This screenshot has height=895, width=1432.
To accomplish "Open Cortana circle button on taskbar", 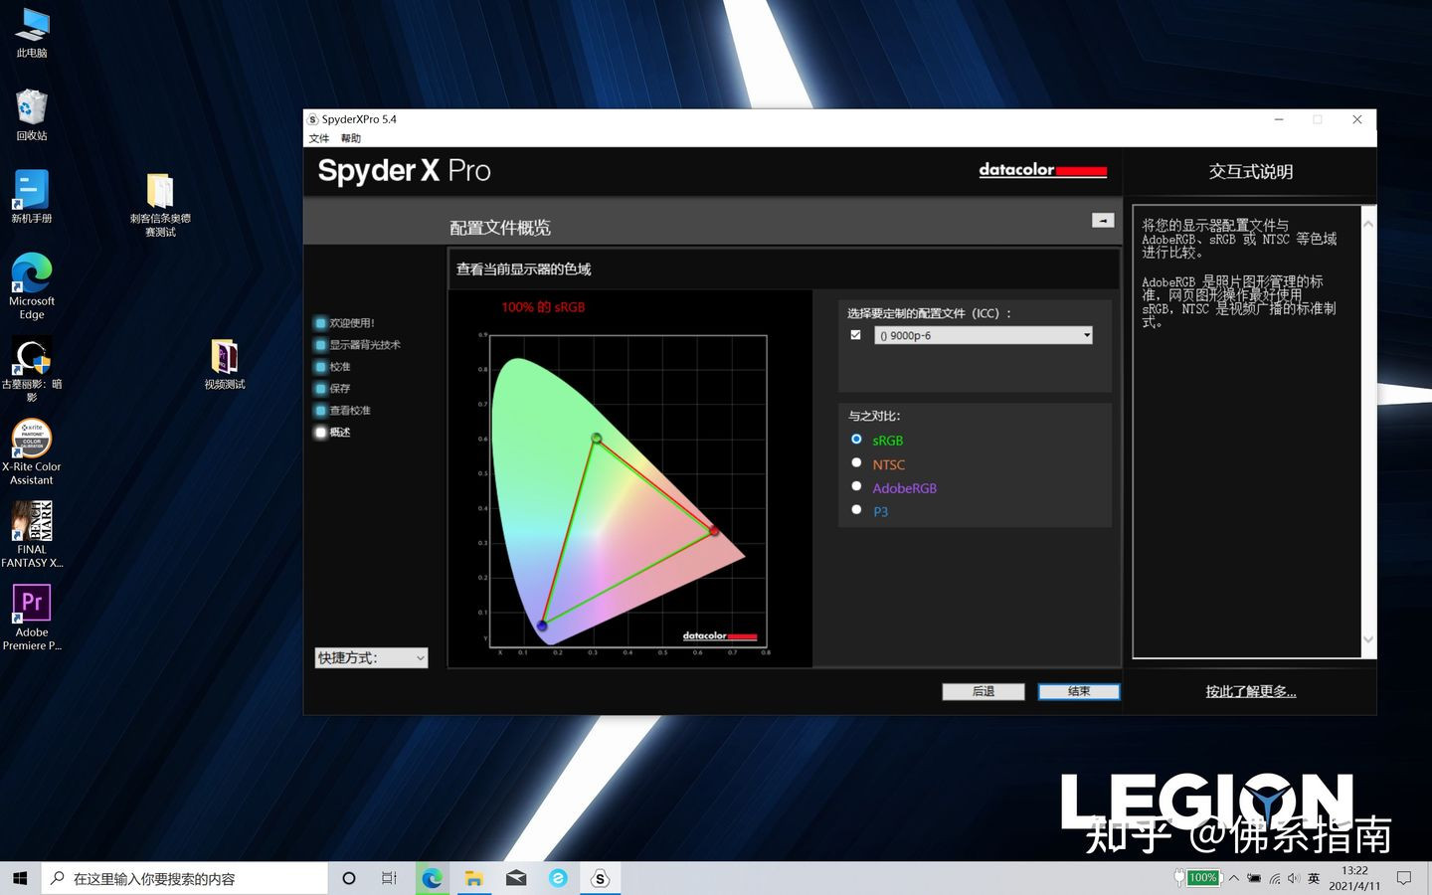I will [349, 878].
